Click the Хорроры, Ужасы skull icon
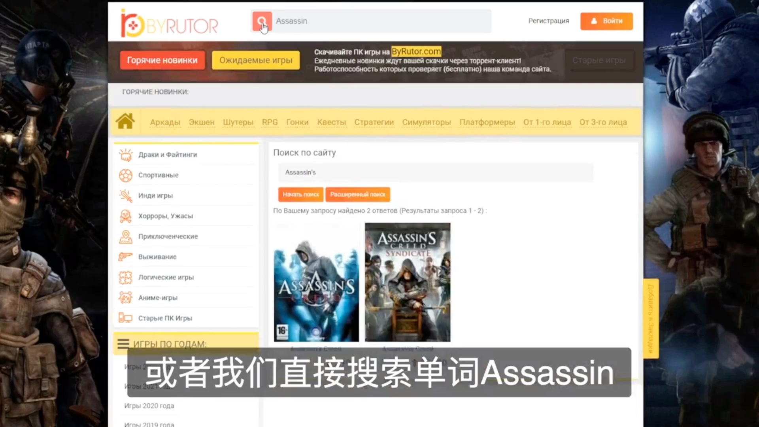This screenshot has height=427, width=759. click(x=126, y=216)
